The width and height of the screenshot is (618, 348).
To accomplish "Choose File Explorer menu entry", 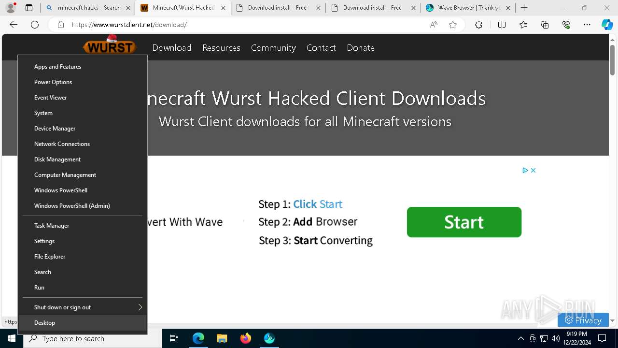I will click(x=83, y=257).
